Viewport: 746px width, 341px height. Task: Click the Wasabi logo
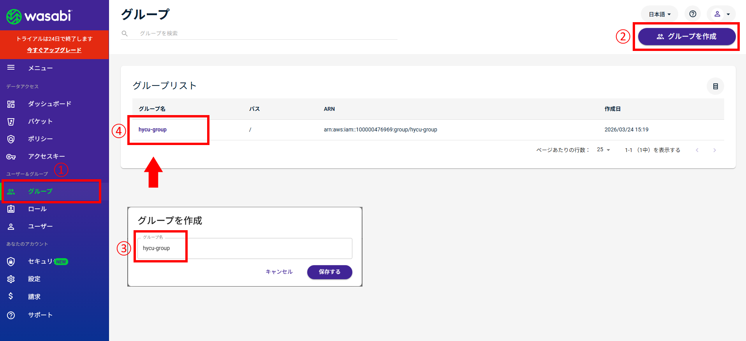(x=39, y=16)
